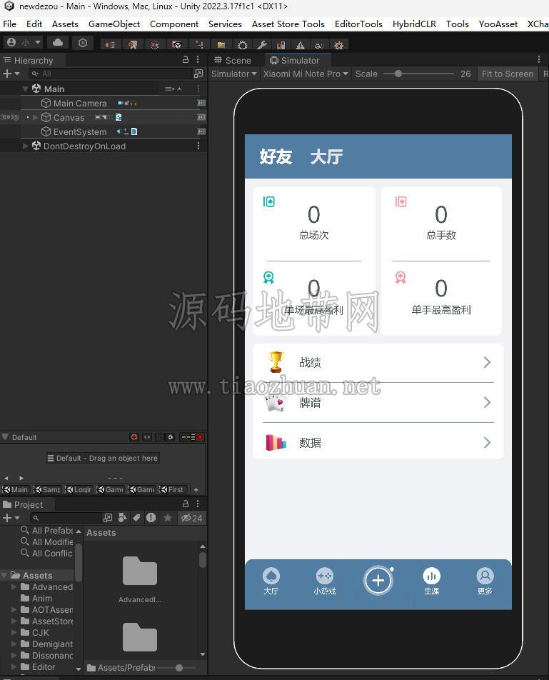Expand the DontDestroyOnLoad scene

(x=25, y=146)
